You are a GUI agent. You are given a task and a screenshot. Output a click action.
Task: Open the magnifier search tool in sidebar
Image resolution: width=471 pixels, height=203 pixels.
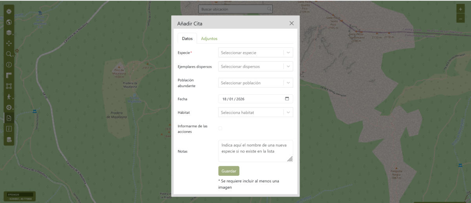coord(9,54)
